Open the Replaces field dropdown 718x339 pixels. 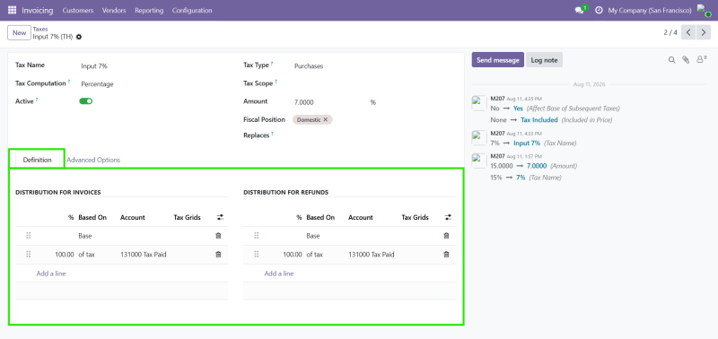click(374, 135)
